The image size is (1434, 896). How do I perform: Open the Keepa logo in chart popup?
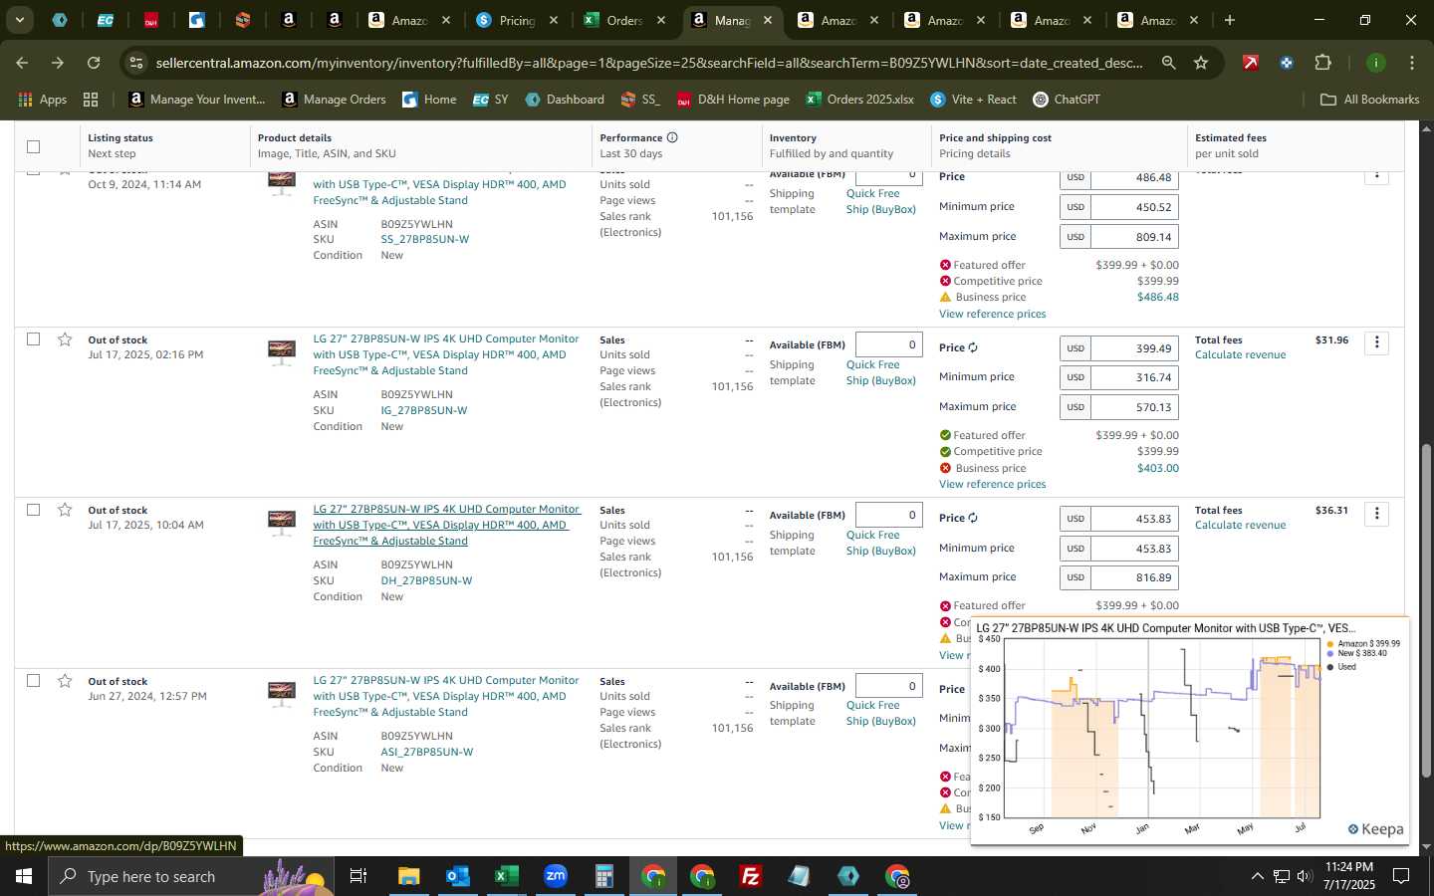point(1375,829)
